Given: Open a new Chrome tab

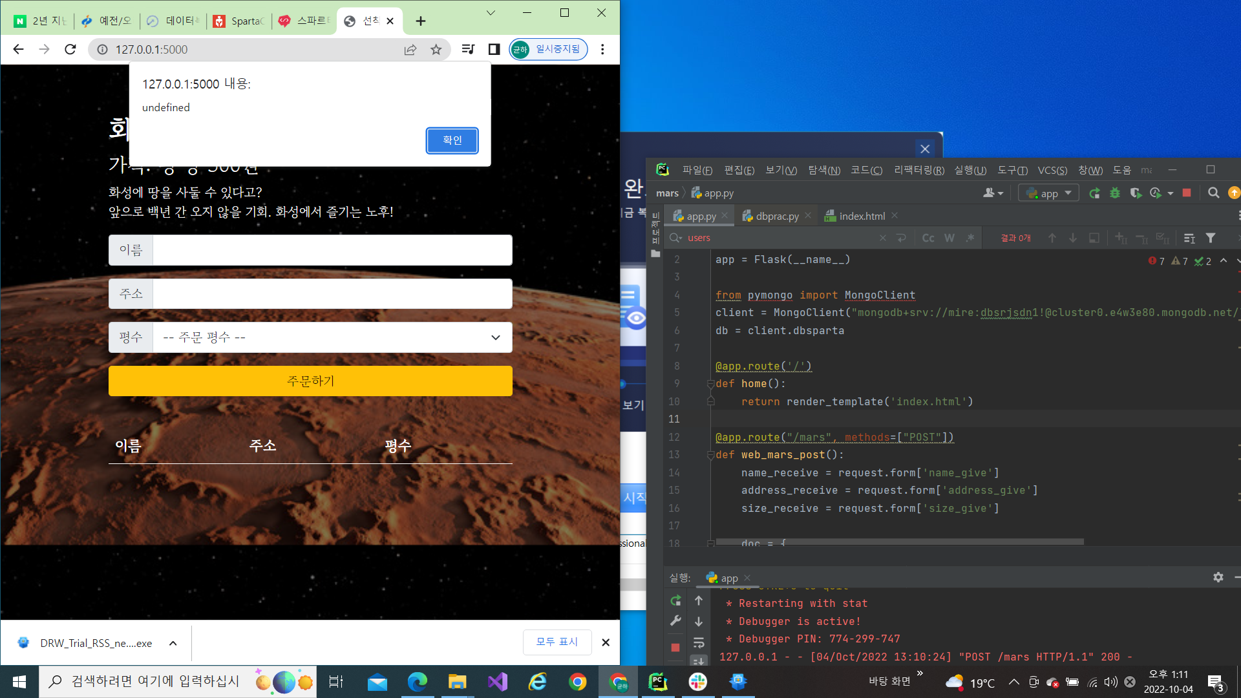Looking at the screenshot, I should point(421,21).
